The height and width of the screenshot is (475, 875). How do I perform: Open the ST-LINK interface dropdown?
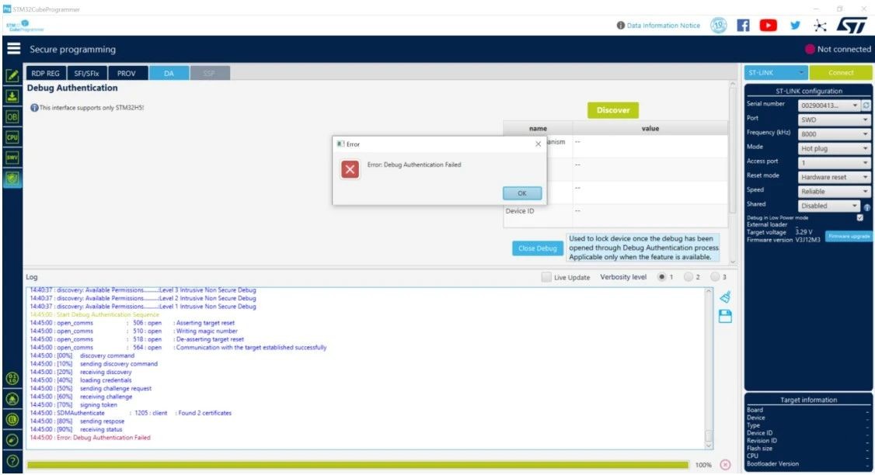pos(776,72)
